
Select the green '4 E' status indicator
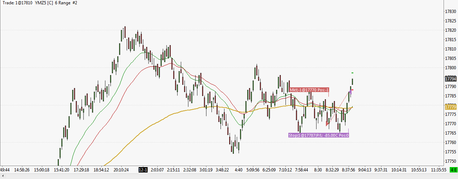pyautogui.click(x=453, y=170)
